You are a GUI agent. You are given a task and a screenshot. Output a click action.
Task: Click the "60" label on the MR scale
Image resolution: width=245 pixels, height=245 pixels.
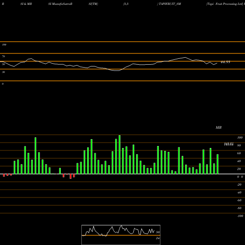click(239, 153)
